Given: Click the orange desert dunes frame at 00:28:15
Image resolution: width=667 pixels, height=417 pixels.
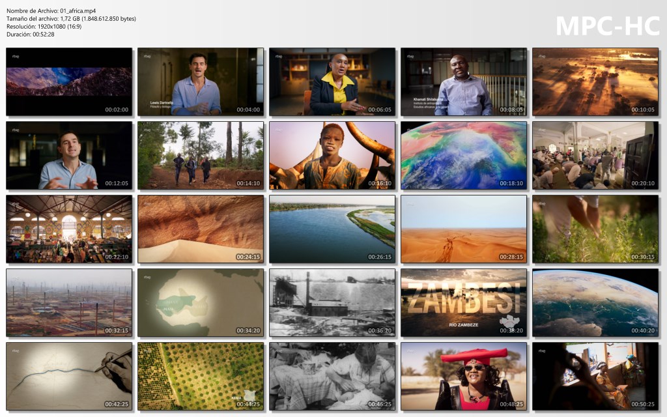Looking at the screenshot, I should [x=464, y=229].
